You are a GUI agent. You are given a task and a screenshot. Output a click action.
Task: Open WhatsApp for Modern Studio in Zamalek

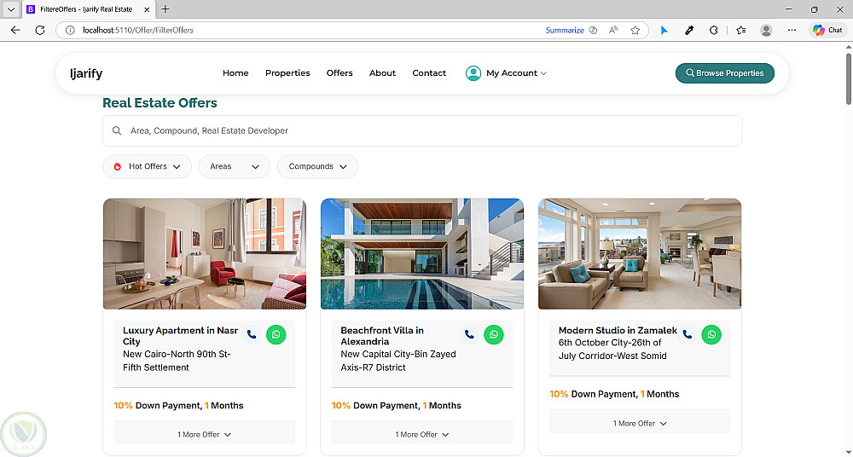pos(711,334)
